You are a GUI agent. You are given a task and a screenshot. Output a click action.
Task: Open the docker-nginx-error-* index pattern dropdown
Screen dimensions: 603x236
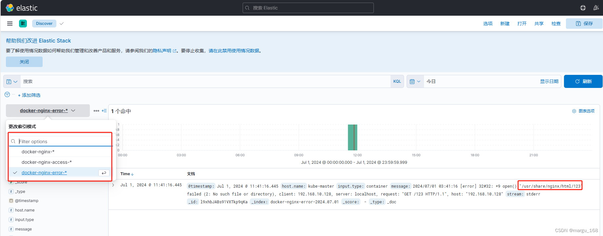coord(48,110)
